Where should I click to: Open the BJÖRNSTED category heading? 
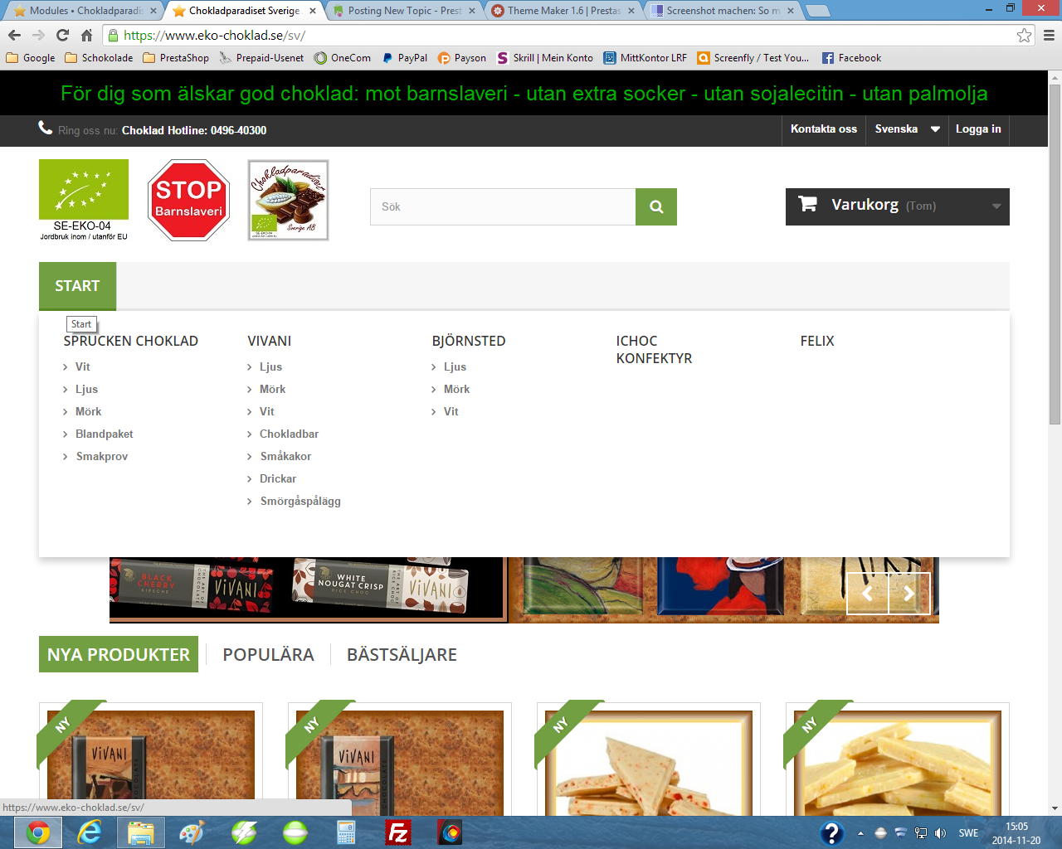(x=469, y=341)
